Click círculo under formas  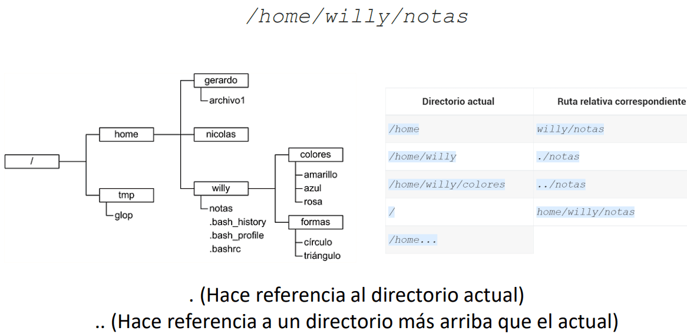pyautogui.click(x=318, y=242)
